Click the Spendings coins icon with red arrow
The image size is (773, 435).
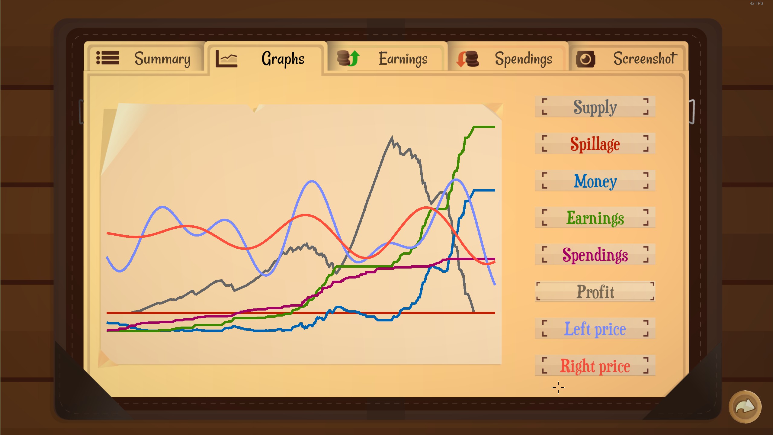click(467, 59)
